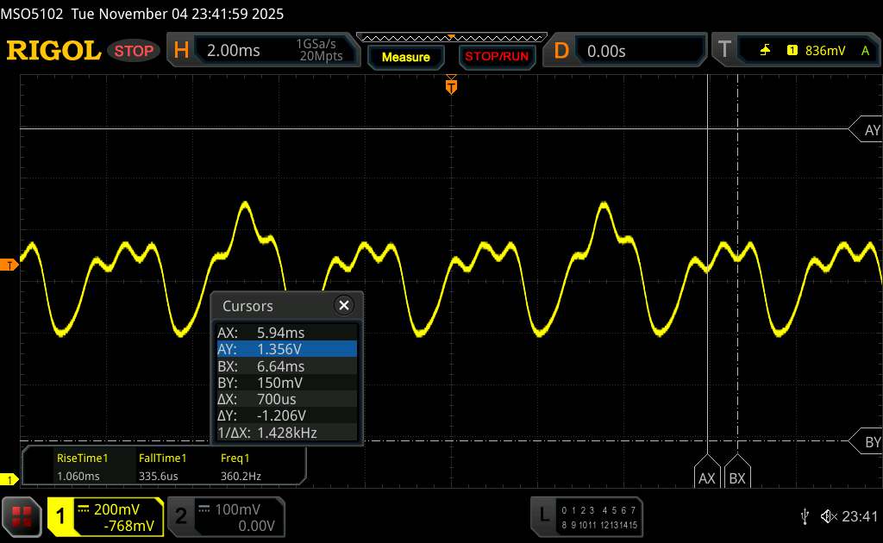Click the USB status icon
883x543 pixels.
[805, 515]
